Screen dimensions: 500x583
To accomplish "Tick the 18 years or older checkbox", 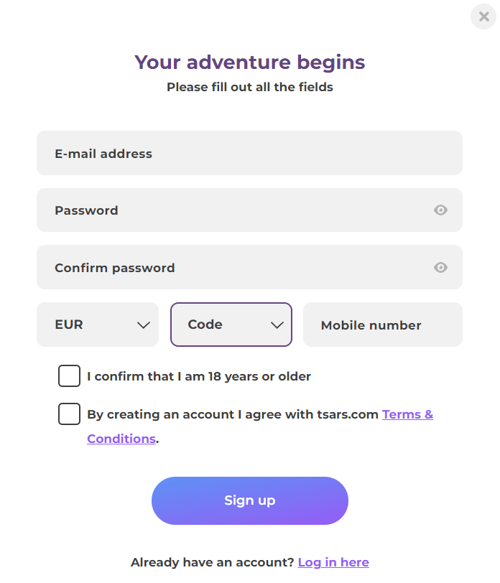I will [69, 376].
